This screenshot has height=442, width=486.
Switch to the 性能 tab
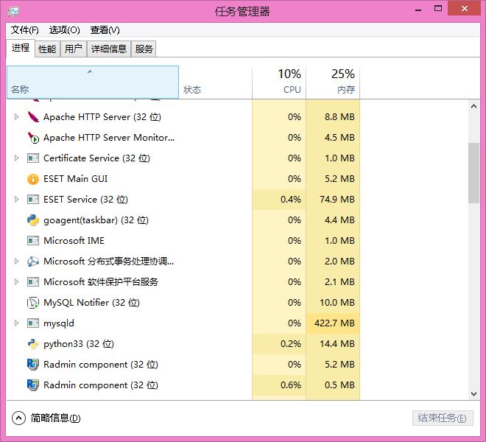(x=47, y=49)
